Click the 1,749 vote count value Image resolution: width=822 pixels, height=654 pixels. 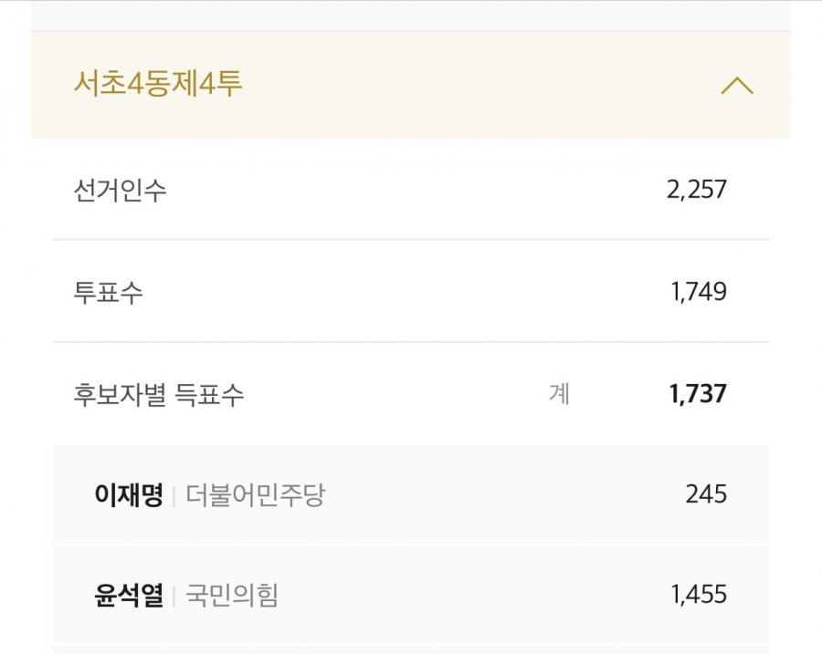point(699,292)
